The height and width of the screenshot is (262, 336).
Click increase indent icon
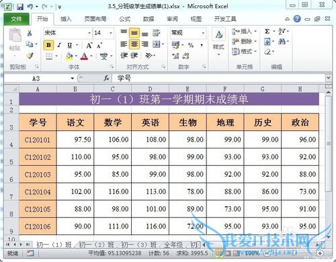(x=134, y=56)
